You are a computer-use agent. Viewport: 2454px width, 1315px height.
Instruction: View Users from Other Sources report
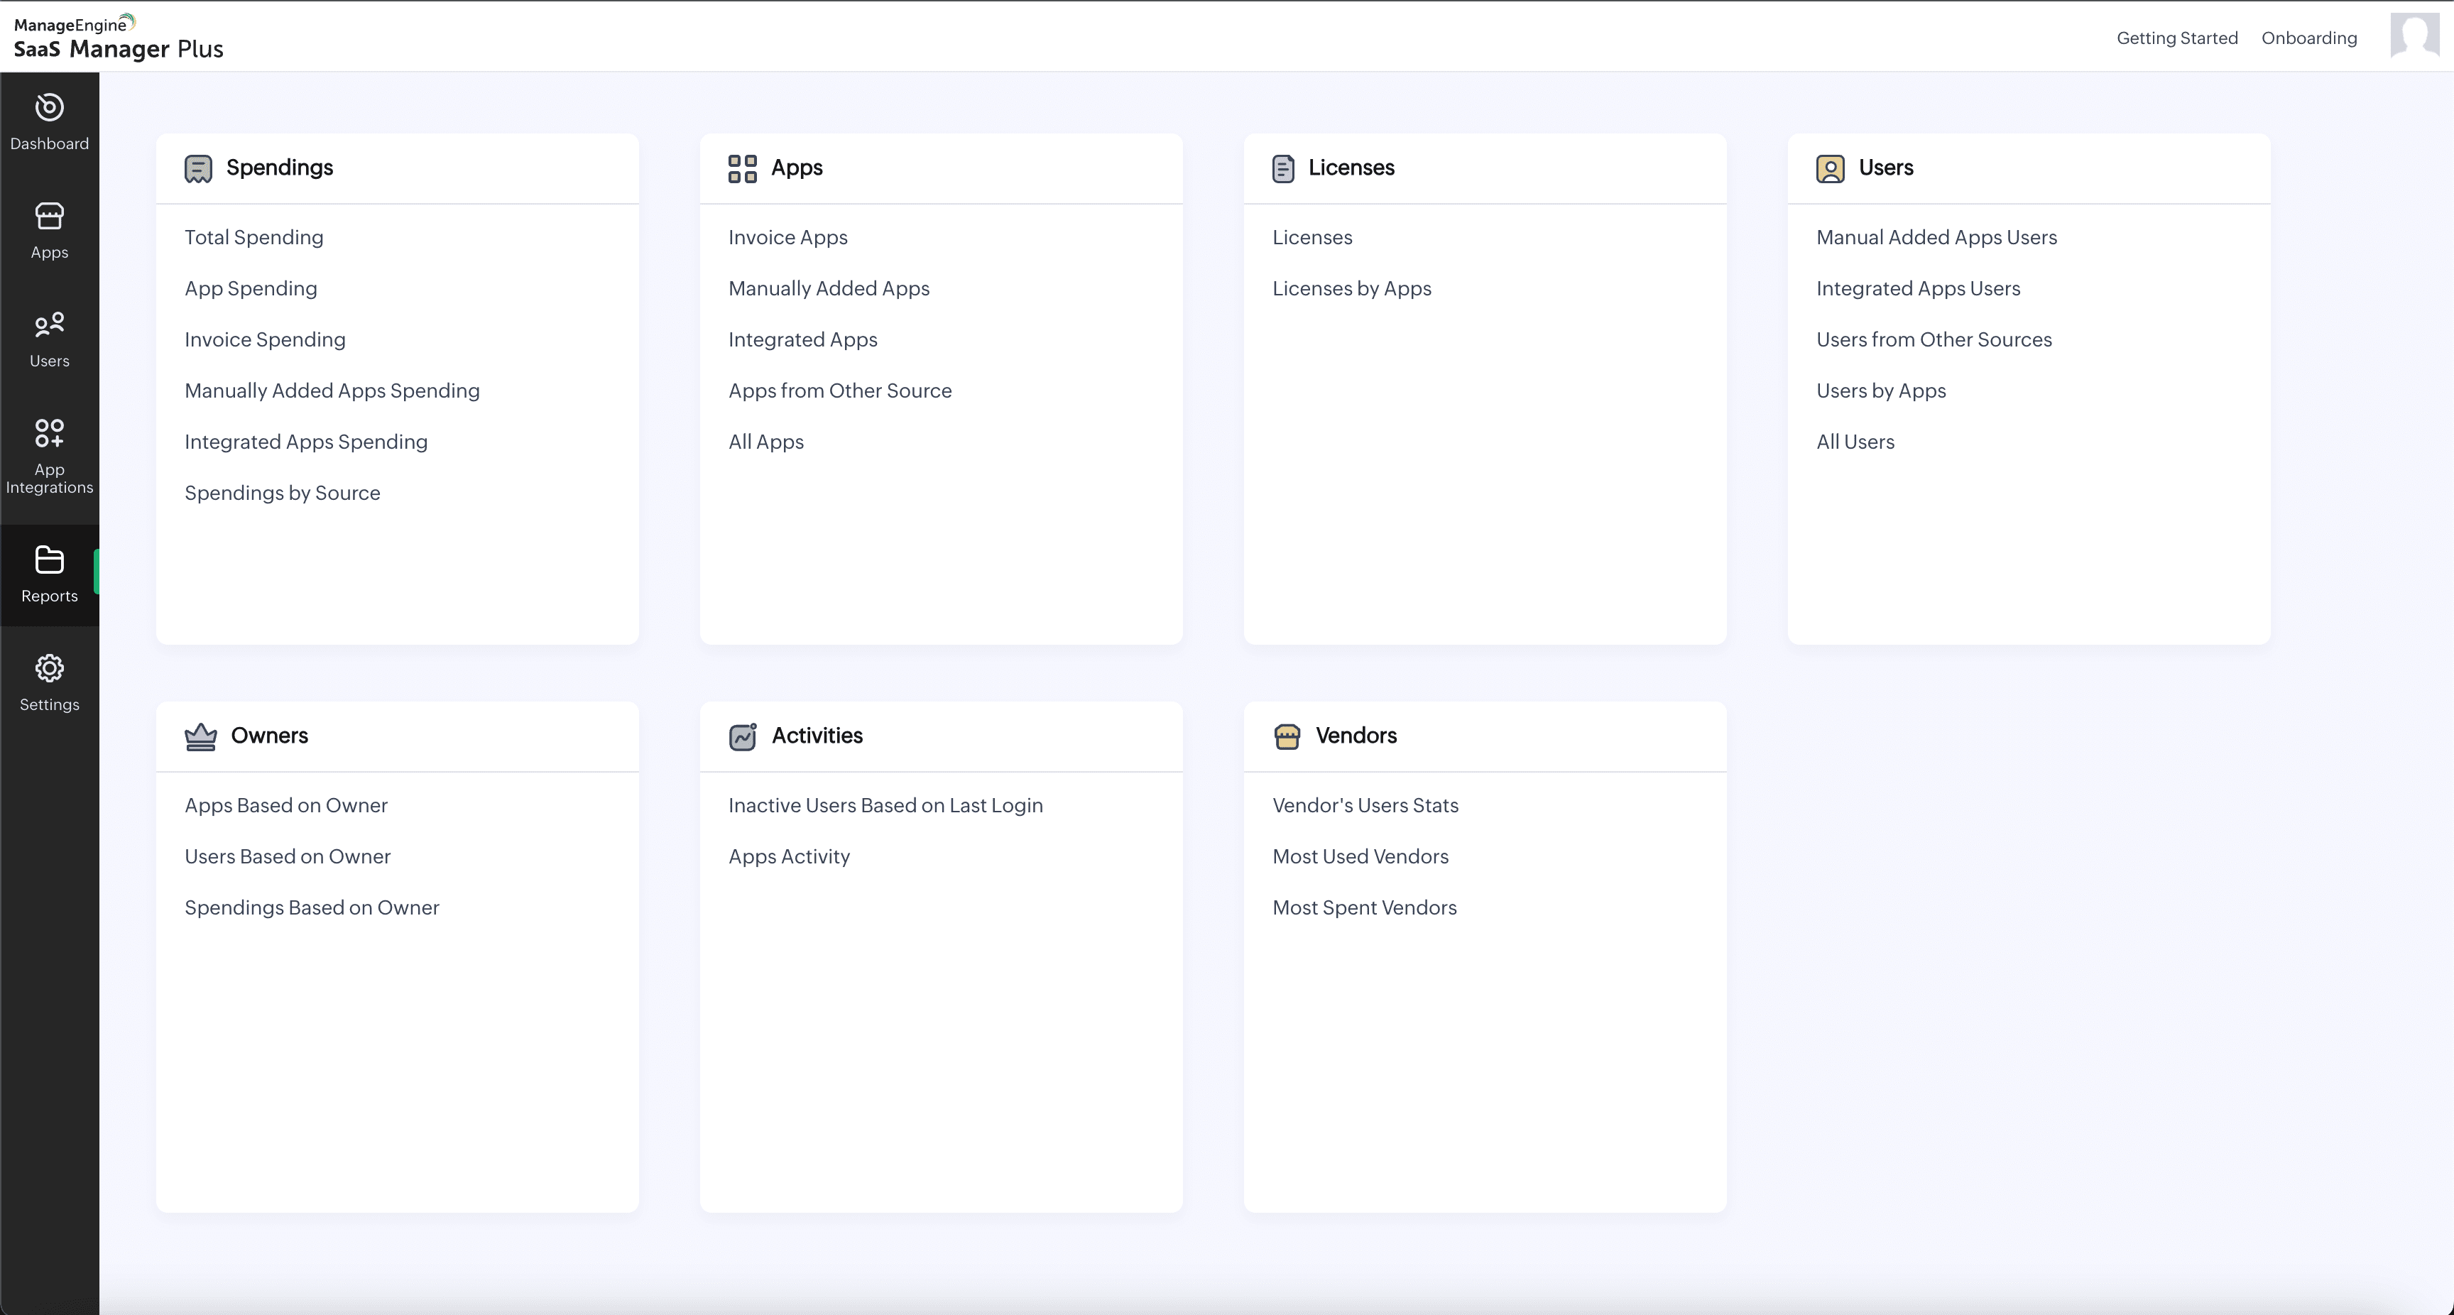pos(1933,340)
